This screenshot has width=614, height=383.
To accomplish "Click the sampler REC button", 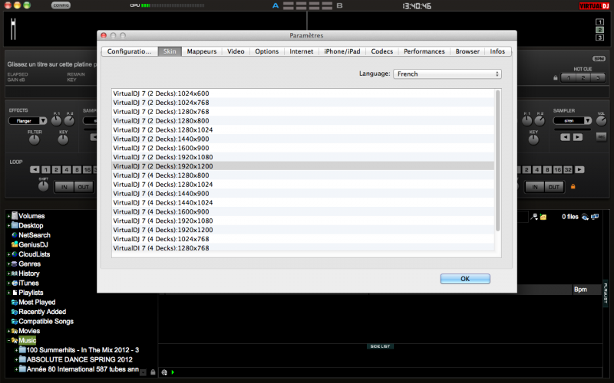I will pos(601,137).
